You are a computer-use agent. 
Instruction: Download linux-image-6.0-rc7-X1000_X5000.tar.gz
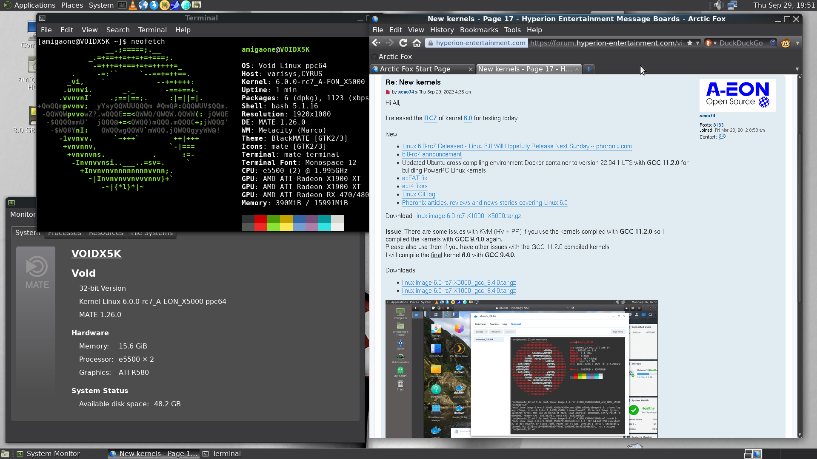click(x=468, y=216)
